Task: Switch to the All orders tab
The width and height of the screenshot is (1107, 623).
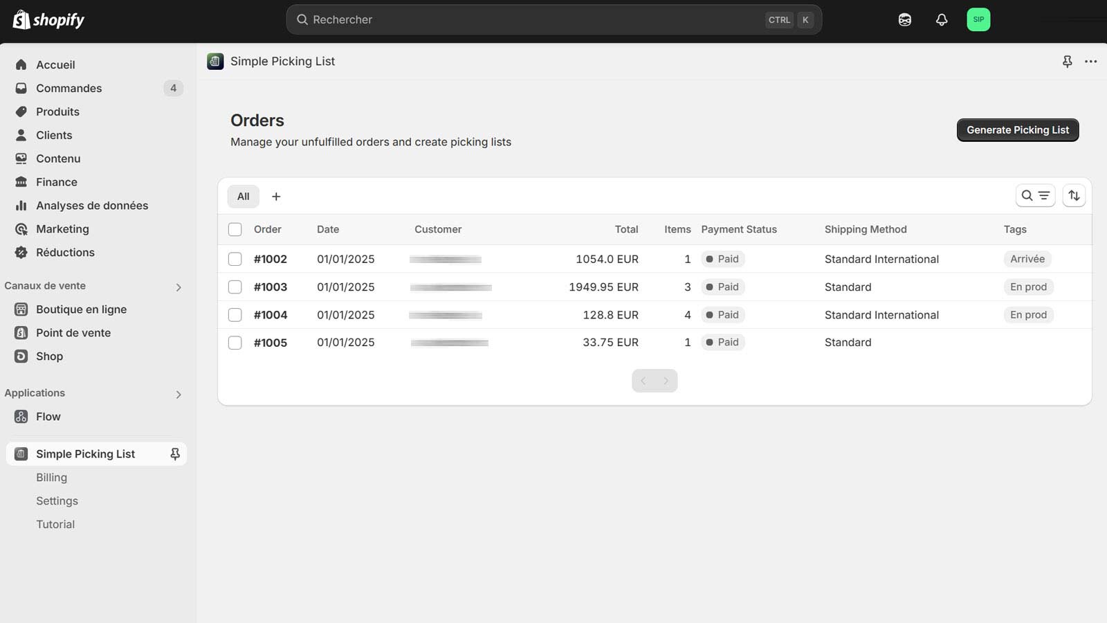Action: click(x=243, y=197)
